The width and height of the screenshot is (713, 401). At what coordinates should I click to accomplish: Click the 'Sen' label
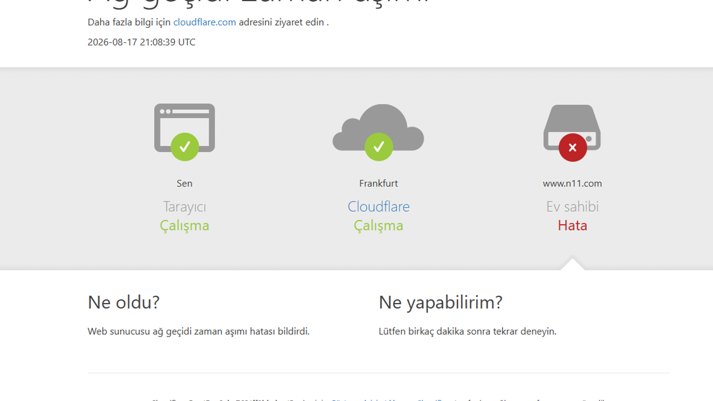tap(184, 183)
